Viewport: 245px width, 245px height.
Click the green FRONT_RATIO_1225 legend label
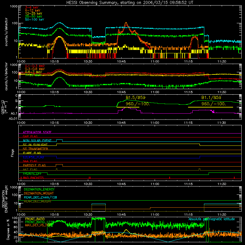40,222
